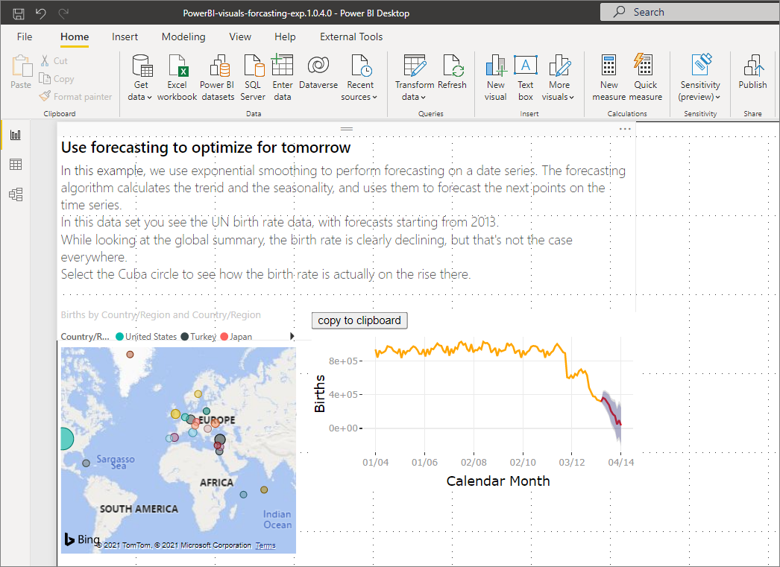Image resolution: width=780 pixels, height=567 pixels.
Task: Open the Transform data dropdown
Action: 414,77
